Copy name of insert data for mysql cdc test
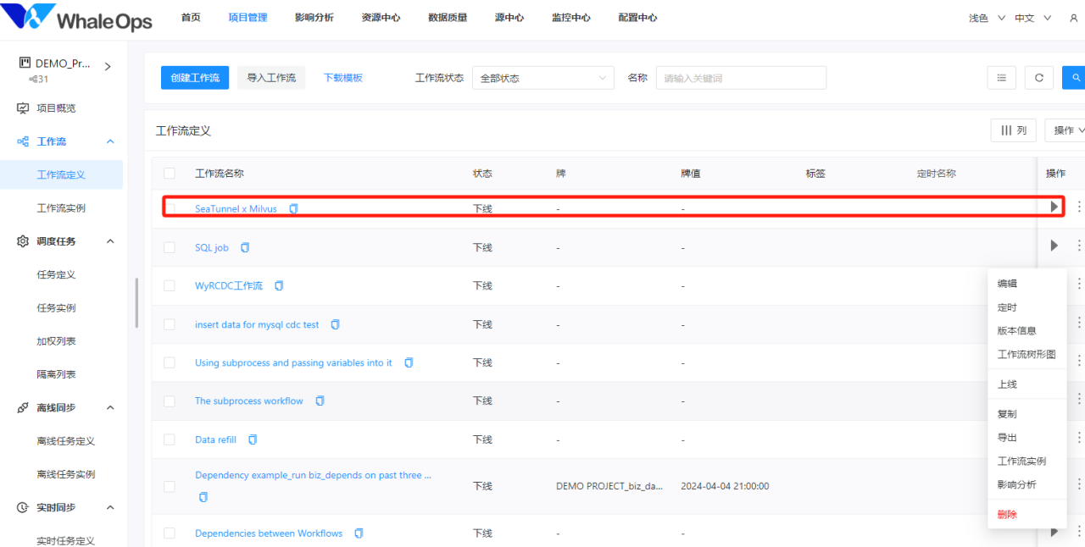The height and width of the screenshot is (547, 1085). [335, 324]
